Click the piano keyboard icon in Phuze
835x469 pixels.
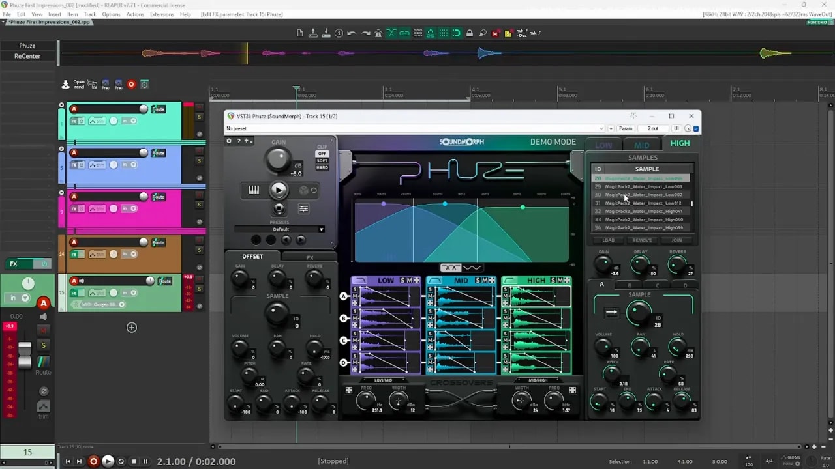point(254,190)
